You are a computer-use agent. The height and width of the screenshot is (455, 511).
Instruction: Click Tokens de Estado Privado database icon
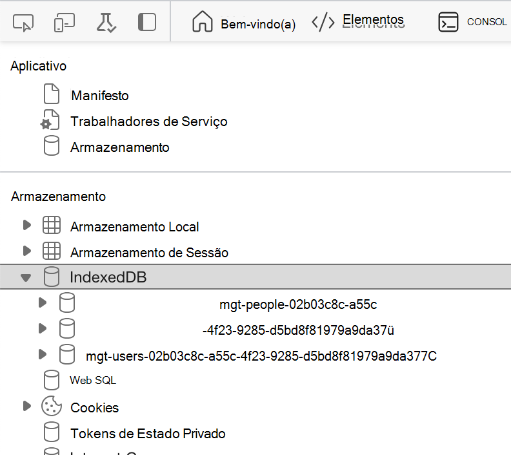[52, 432]
